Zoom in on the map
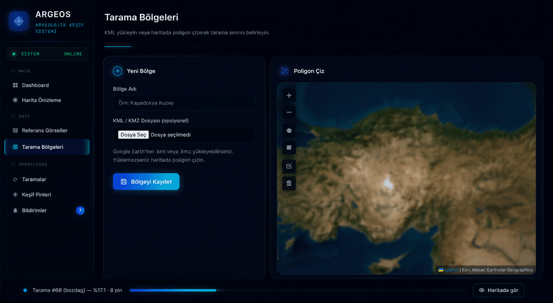 (289, 95)
